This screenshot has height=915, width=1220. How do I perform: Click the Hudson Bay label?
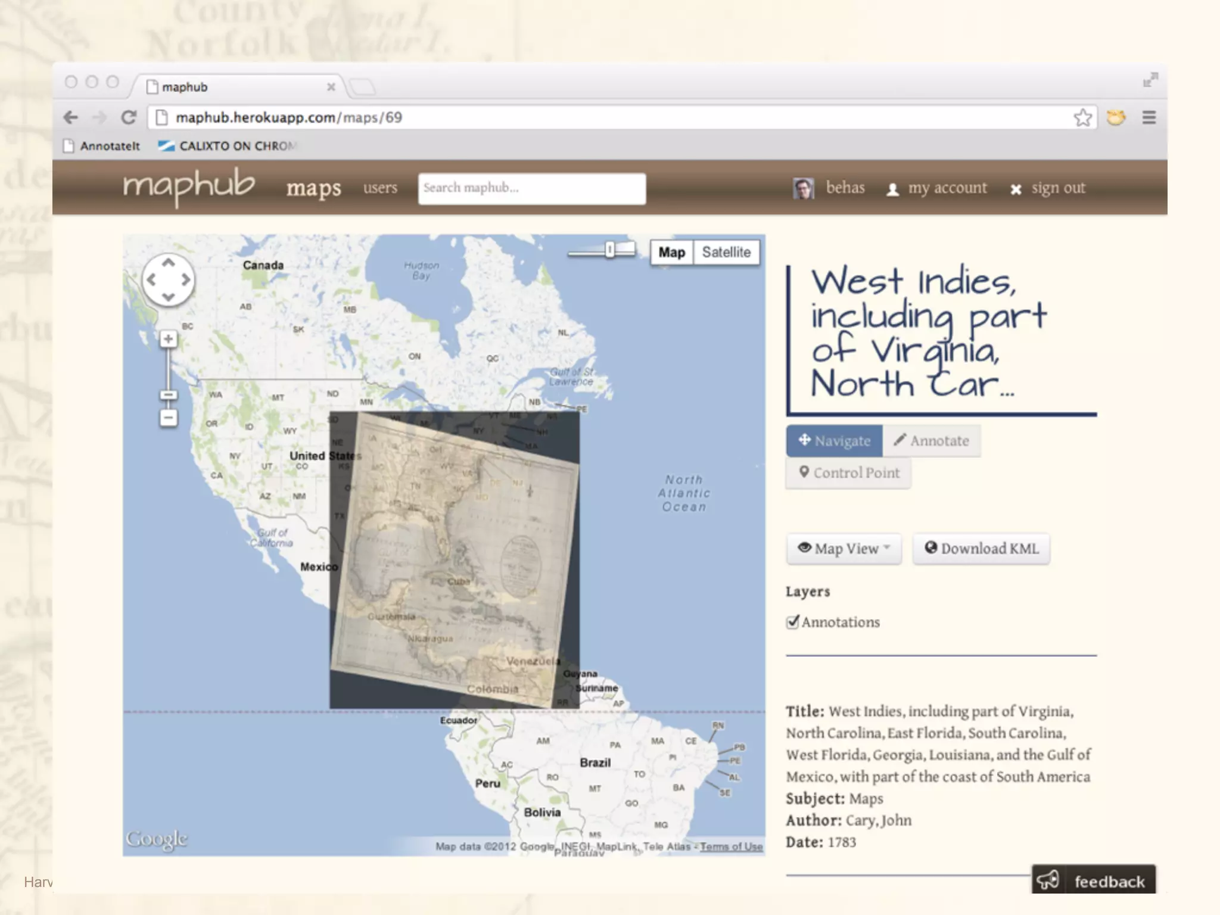[421, 270]
